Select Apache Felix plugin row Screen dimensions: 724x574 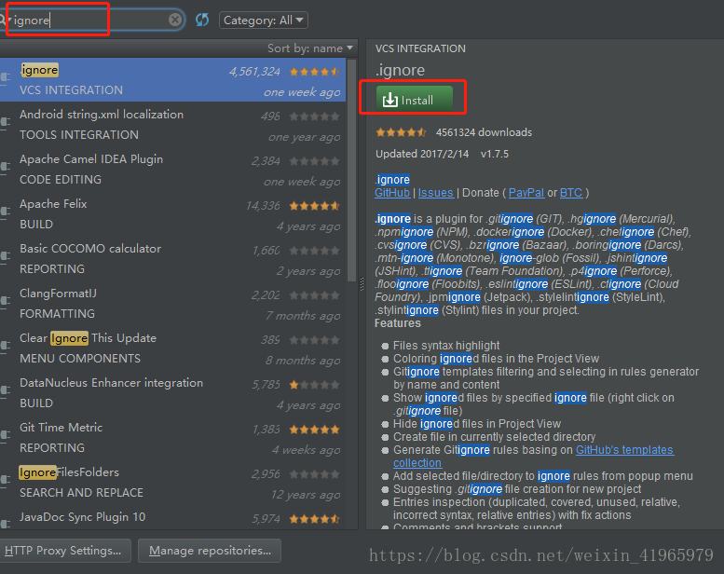click(x=172, y=214)
